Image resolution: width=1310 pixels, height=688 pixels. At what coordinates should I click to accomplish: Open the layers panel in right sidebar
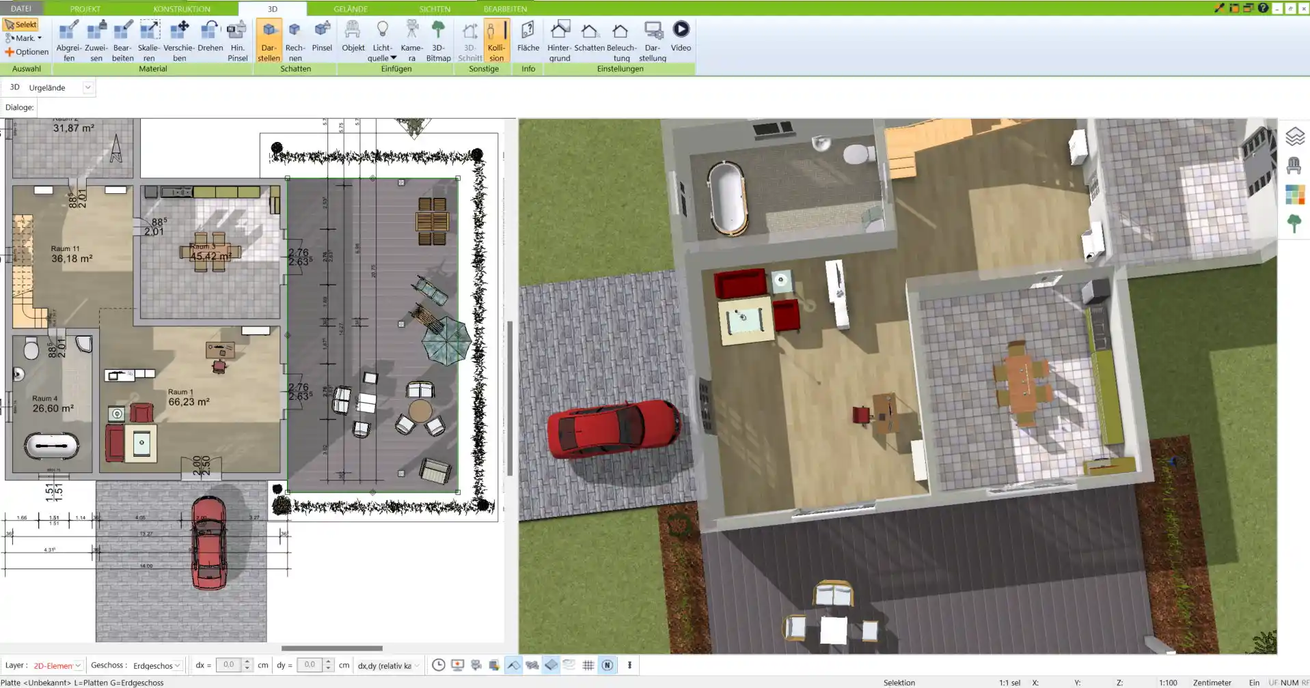click(x=1294, y=137)
